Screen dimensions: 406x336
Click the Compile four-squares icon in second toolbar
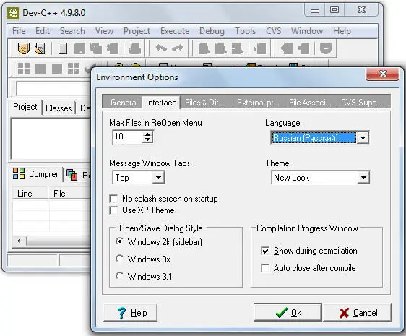[x=24, y=69]
